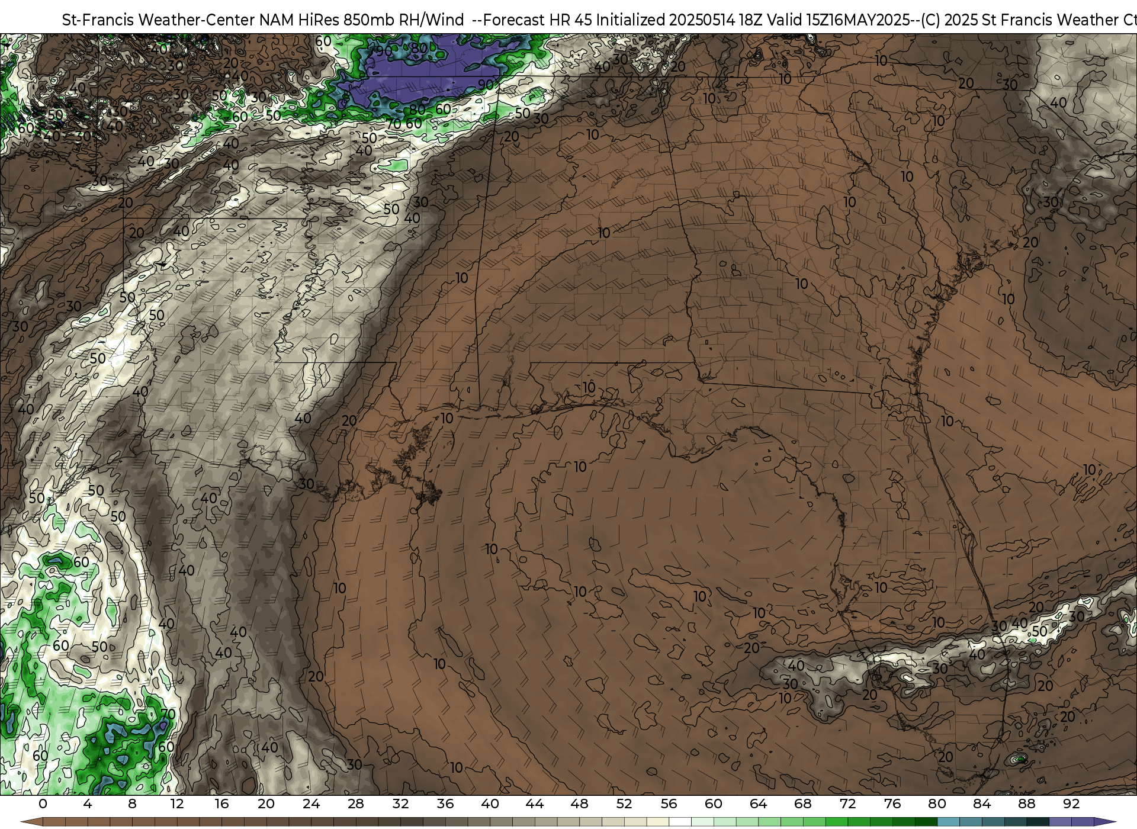Click the colorbar tick label '92'
The image size is (1137, 829).
(1071, 804)
